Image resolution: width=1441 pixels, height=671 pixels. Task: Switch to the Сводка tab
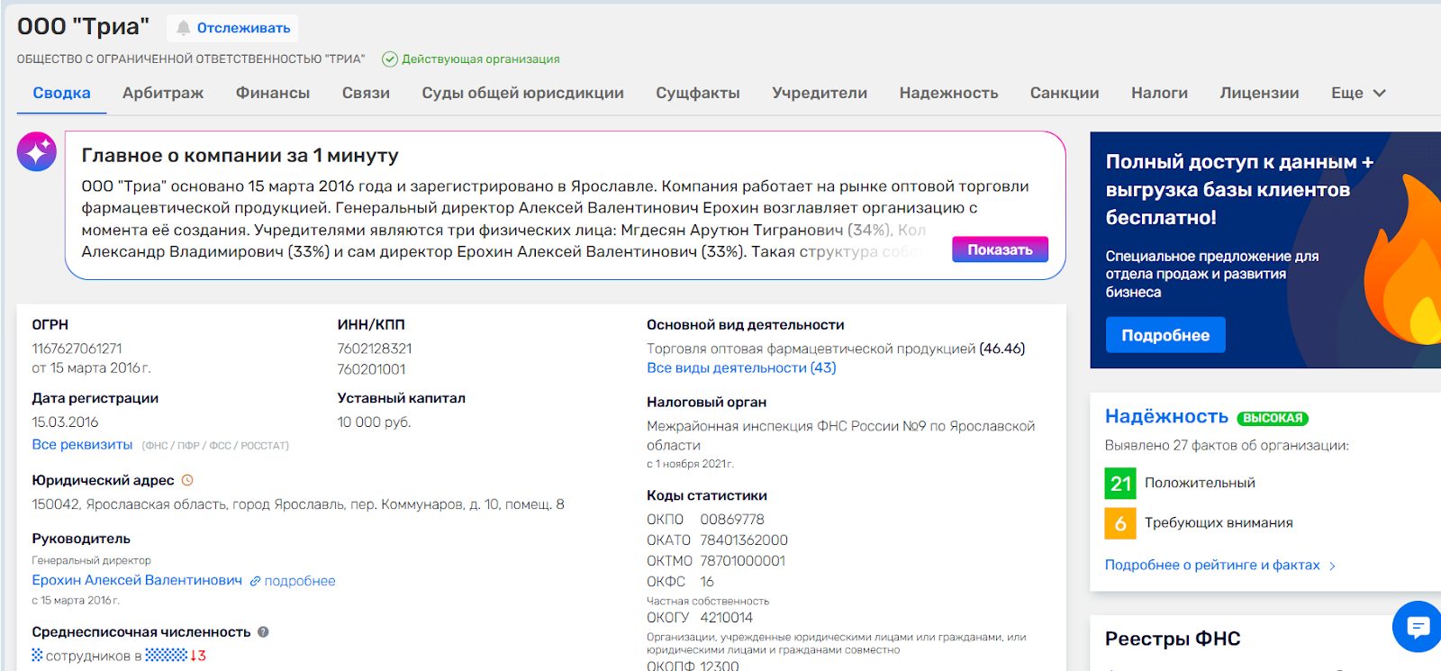click(61, 93)
